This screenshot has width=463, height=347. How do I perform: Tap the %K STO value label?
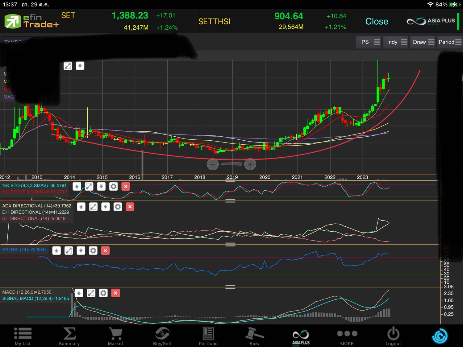coord(35,185)
